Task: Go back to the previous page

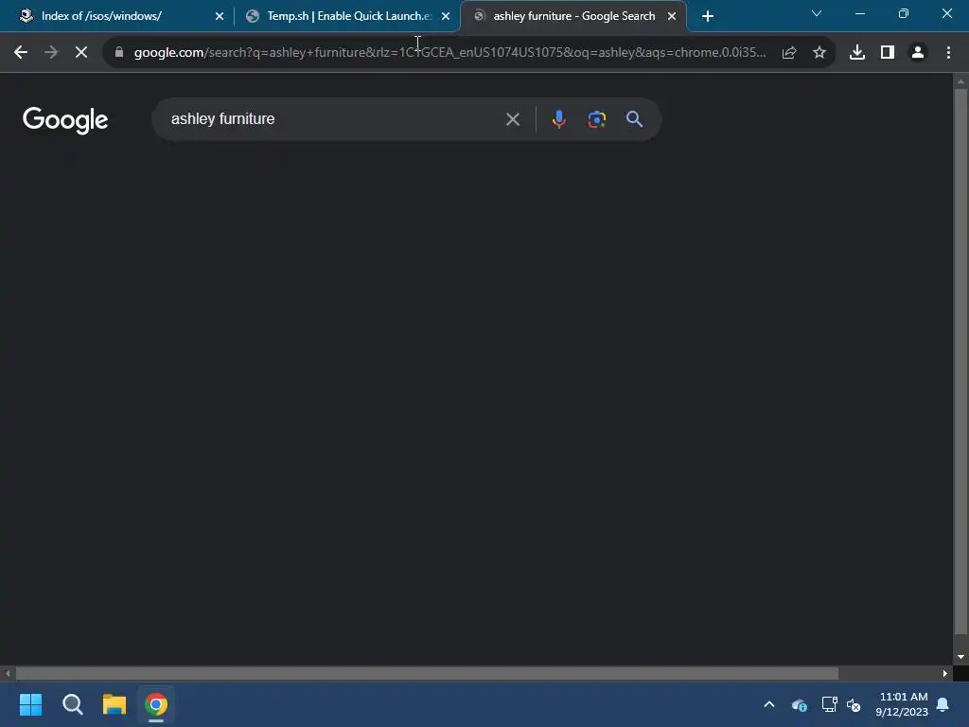Action: (x=21, y=53)
